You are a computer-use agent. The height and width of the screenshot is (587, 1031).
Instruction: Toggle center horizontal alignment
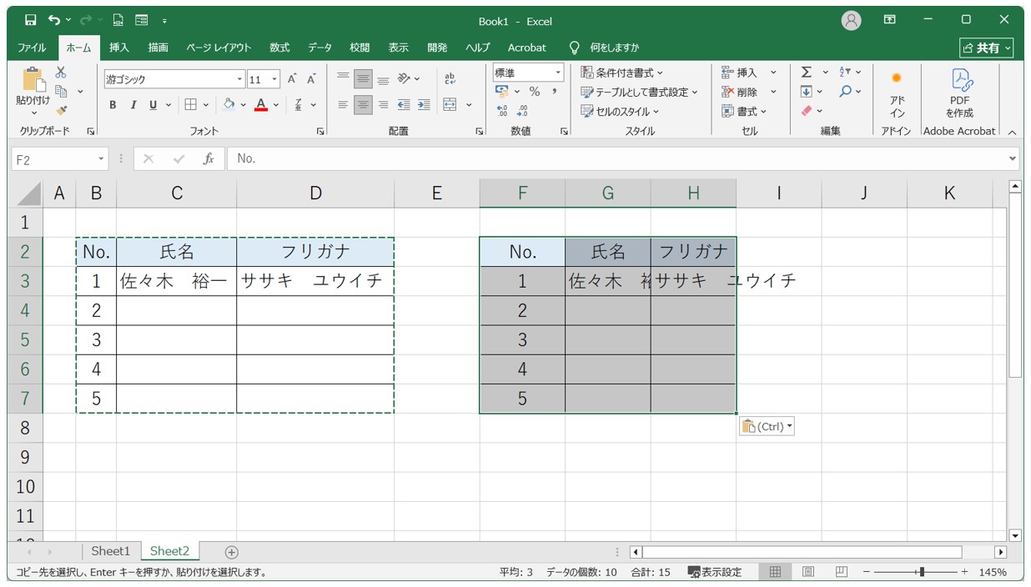tap(363, 105)
